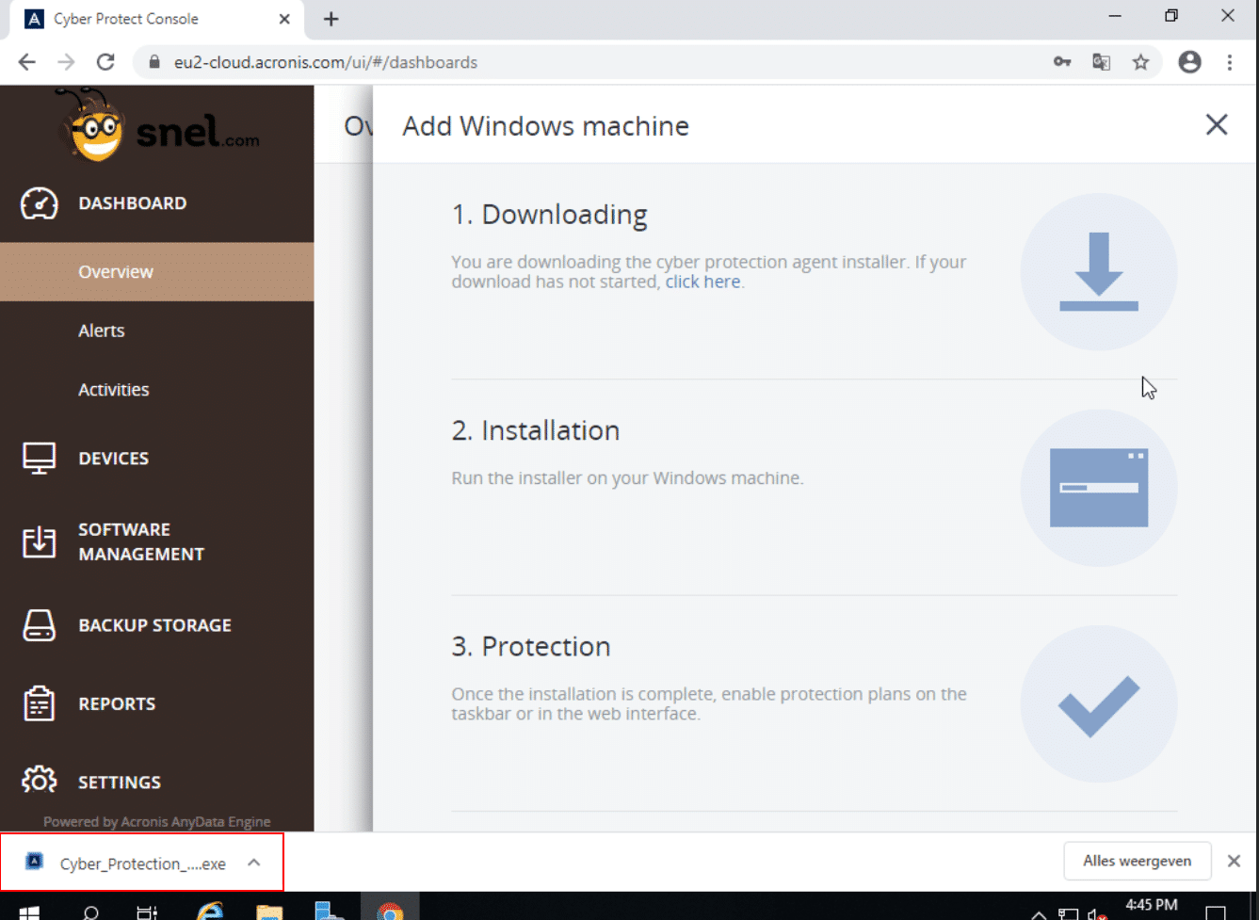Image resolution: width=1259 pixels, height=920 pixels.
Task: Go to Activities in the sidebar
Action: (x=114, y=390)
